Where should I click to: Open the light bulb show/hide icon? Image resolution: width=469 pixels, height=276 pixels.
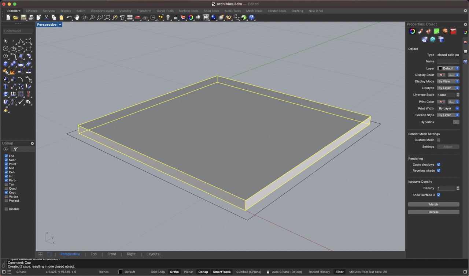tap(168, 18)
